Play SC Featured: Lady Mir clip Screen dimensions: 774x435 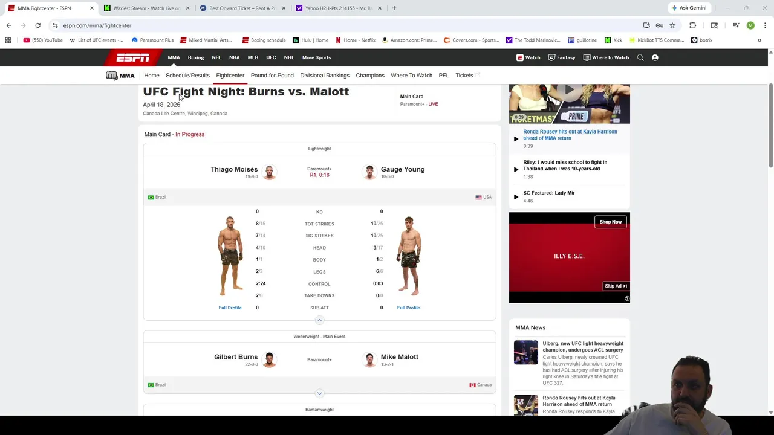click(516, 196)
